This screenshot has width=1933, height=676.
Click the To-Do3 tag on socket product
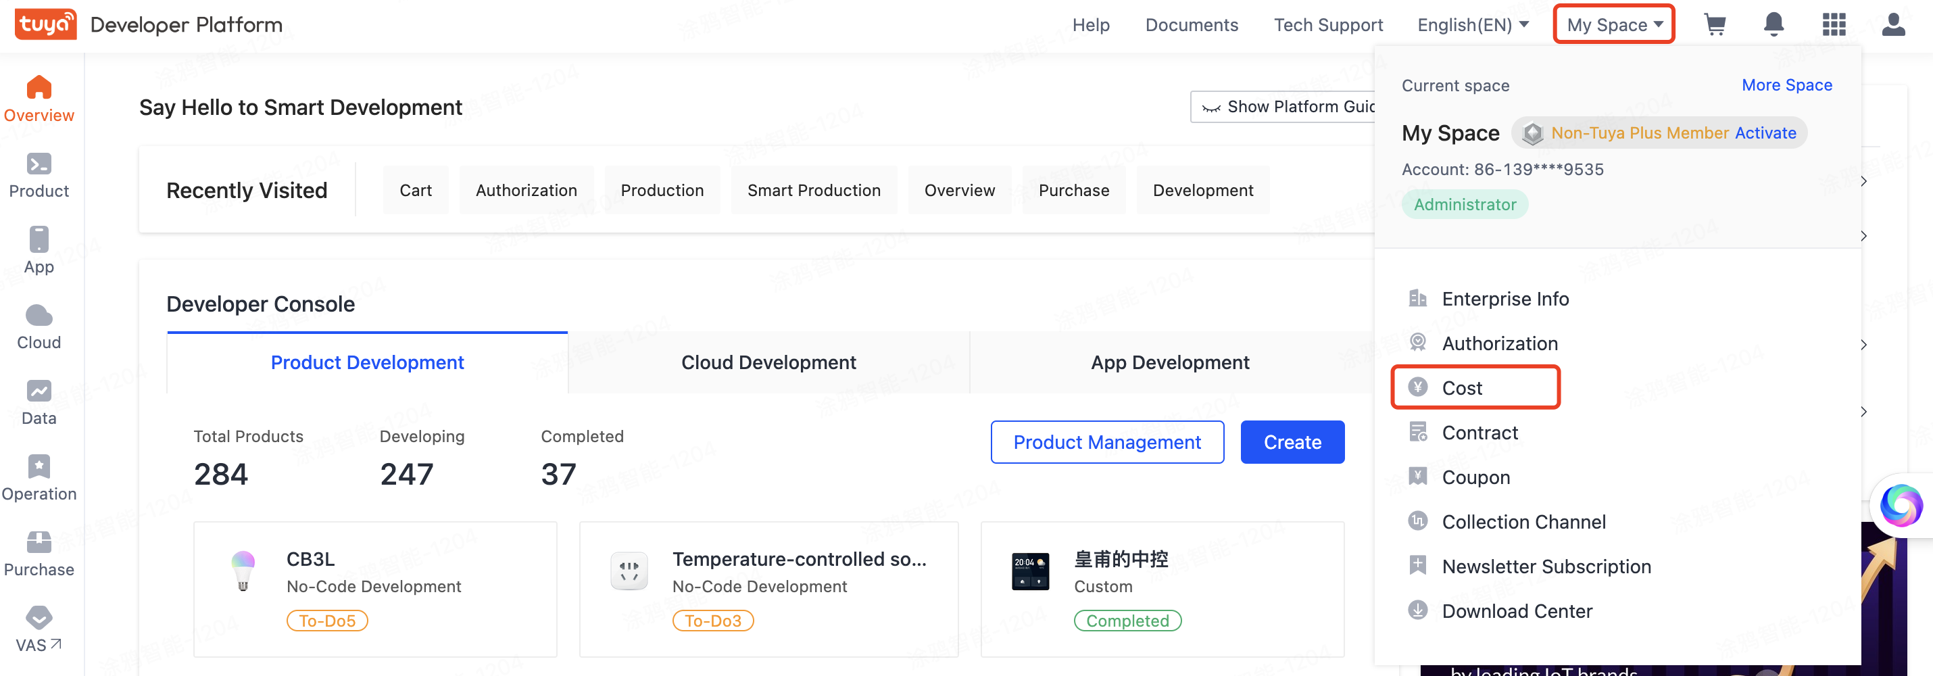point(713,621)
